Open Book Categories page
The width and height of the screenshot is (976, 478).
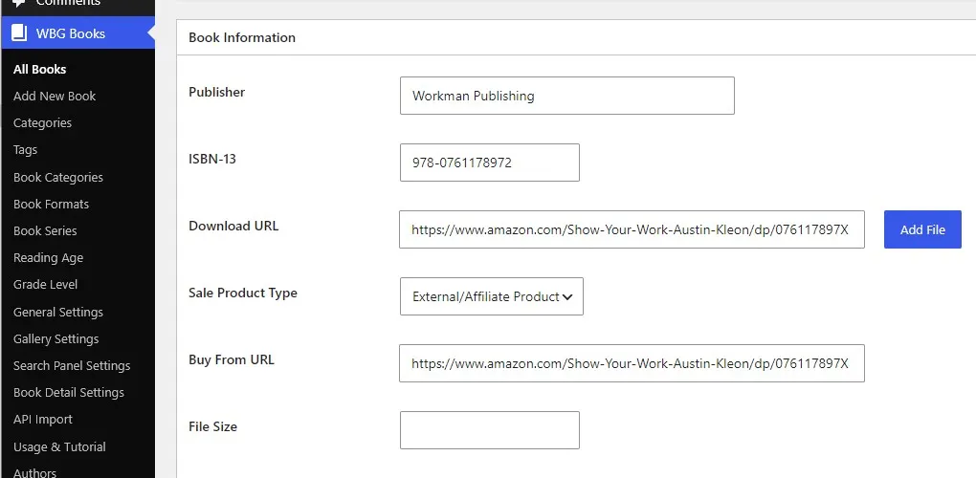click(x=58, y=177)
